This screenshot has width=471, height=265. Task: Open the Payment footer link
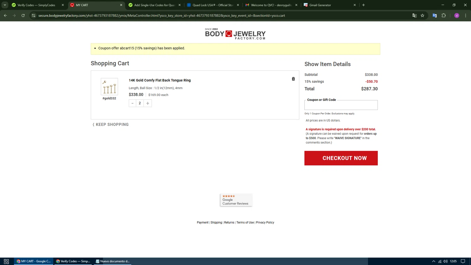pyautogui.click(x=203, y=223)
